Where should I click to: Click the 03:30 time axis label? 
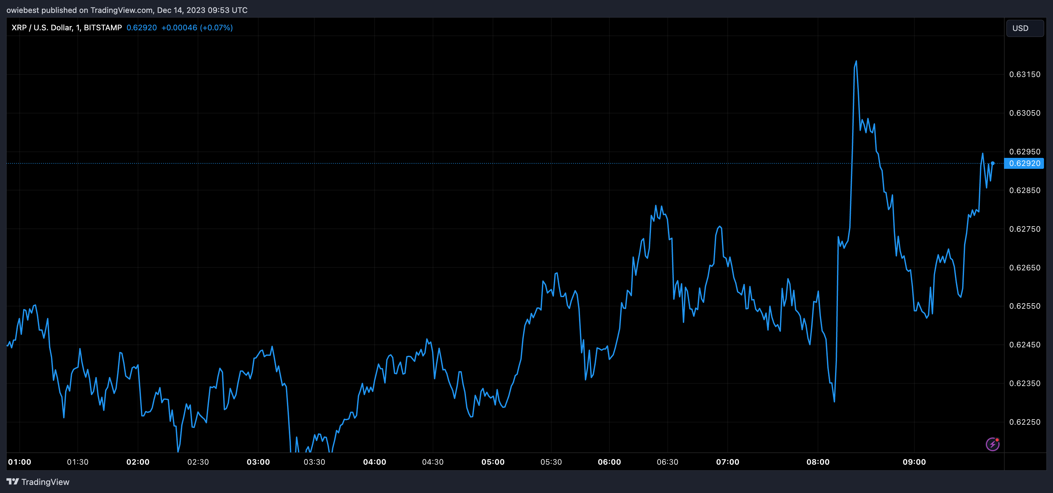(314, 462)
